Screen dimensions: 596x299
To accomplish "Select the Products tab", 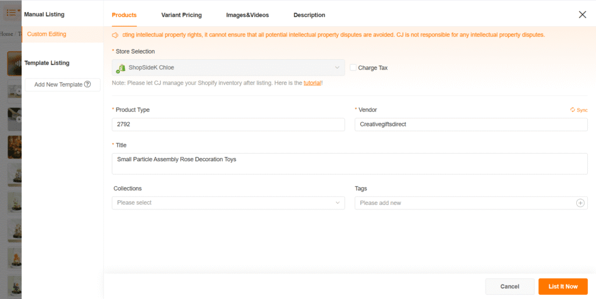I will click(124, 15).
